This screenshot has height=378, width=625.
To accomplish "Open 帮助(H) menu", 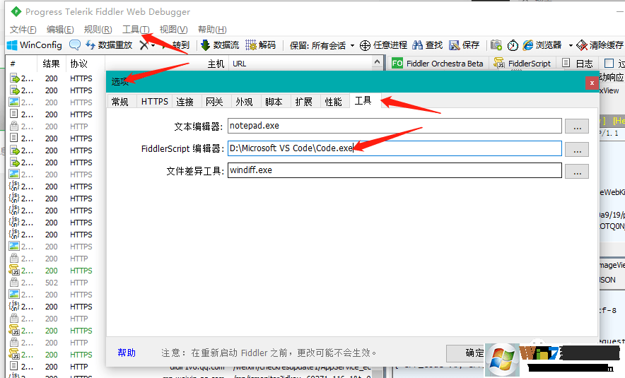I will pos(212,30).
